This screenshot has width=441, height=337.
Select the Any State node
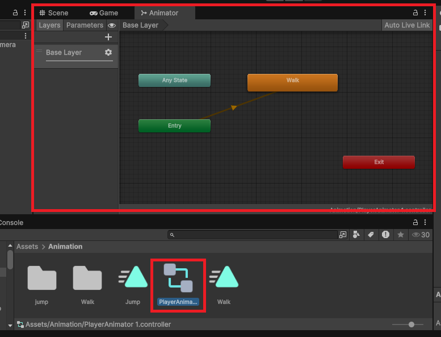click(174, 80)
